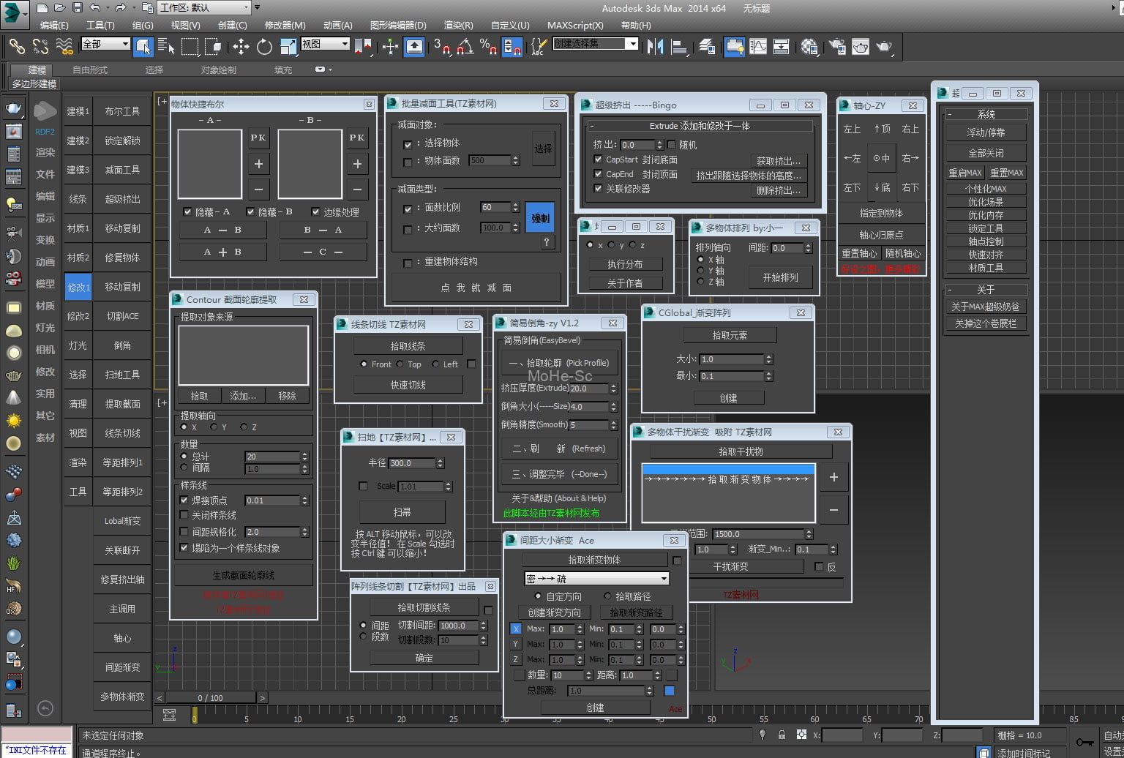Activate the Select and Scale tool
The width and height of the screenshot is (1124, 758).
[x=288, y=46]
